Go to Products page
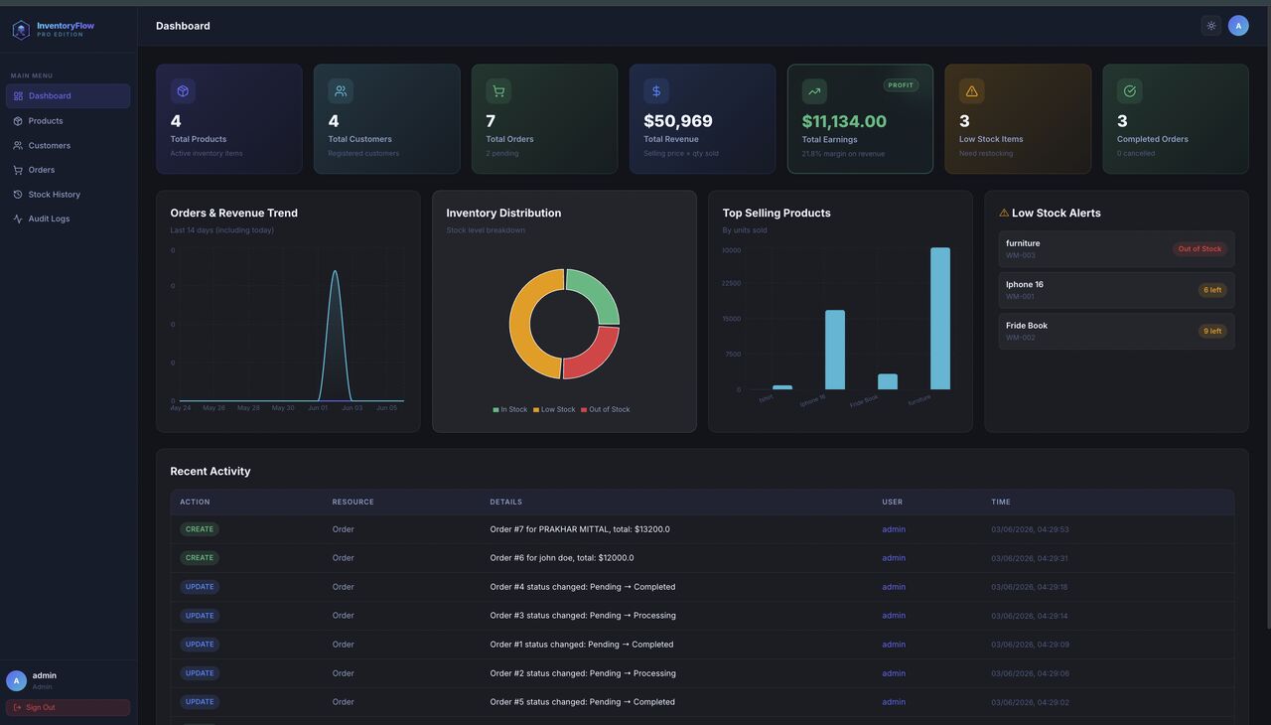Screen dimensions: 1271x725 point(68,121)
